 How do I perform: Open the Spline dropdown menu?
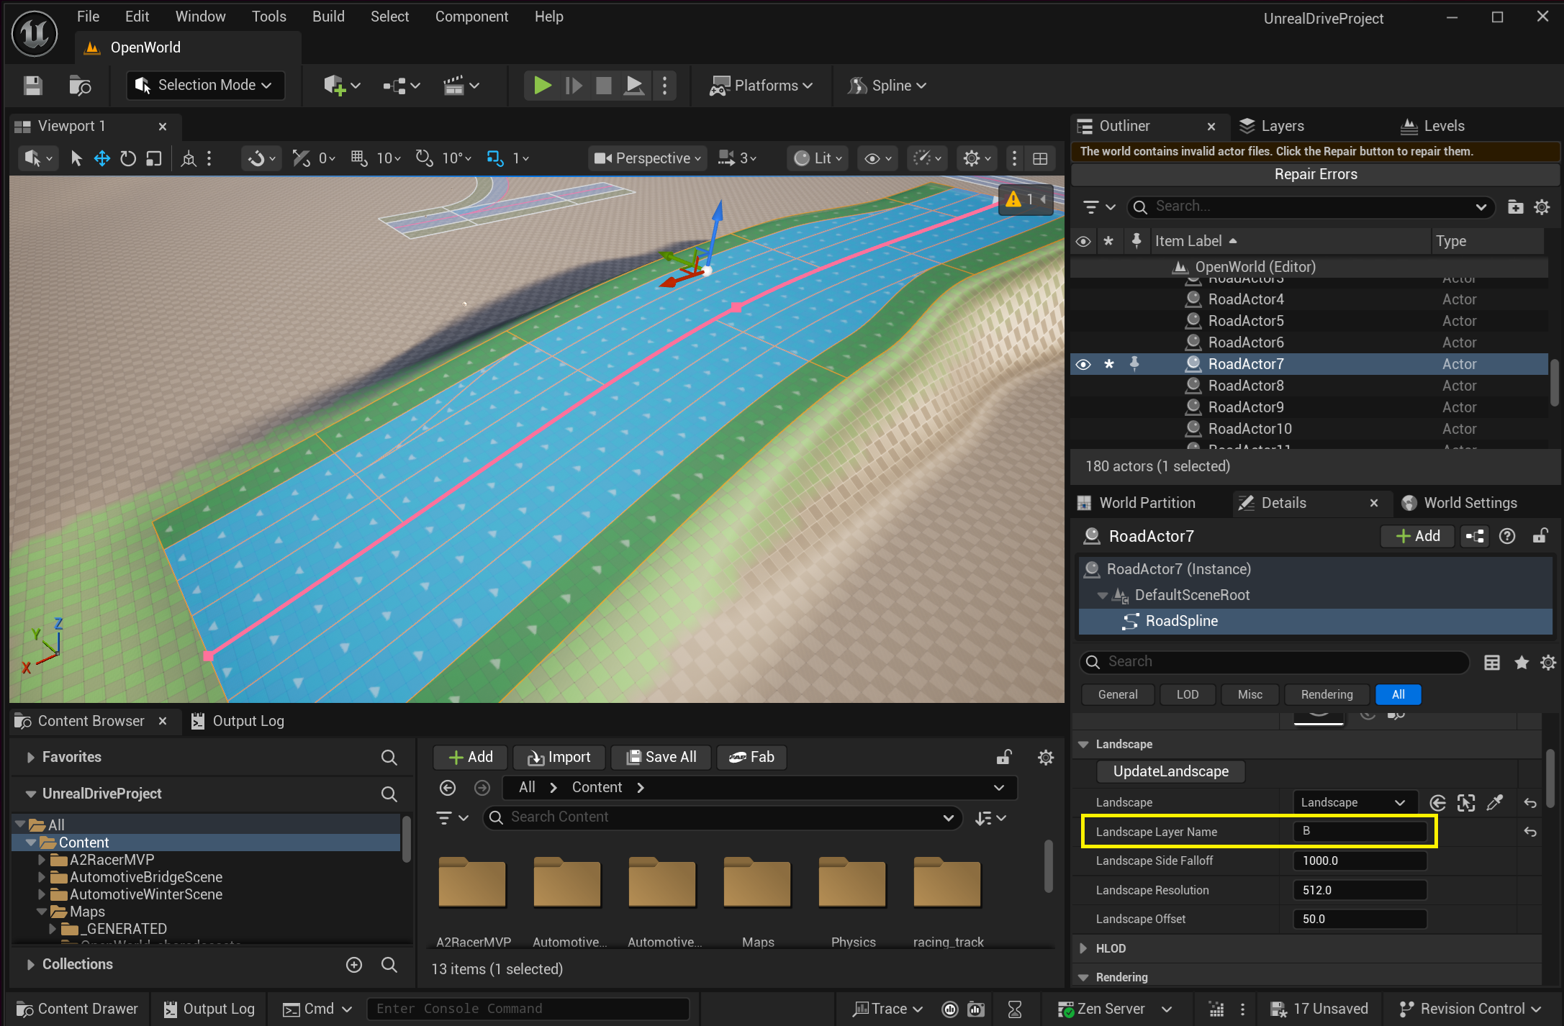pos(887,86)
